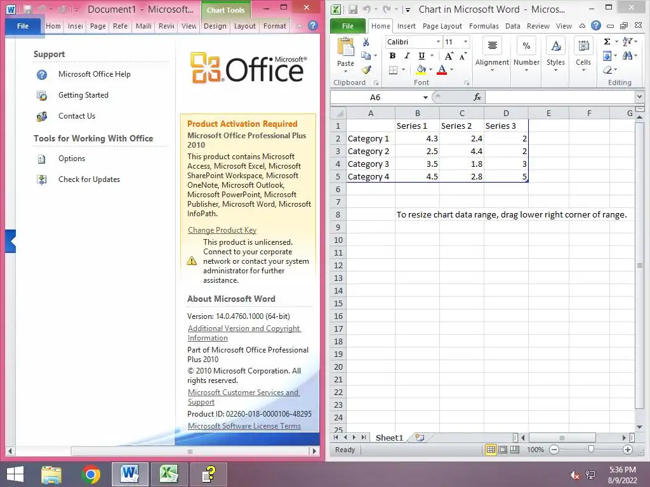The image size is (650, 487).
Task: Open File Explorer from the taskbar
Action: [51, 474]
